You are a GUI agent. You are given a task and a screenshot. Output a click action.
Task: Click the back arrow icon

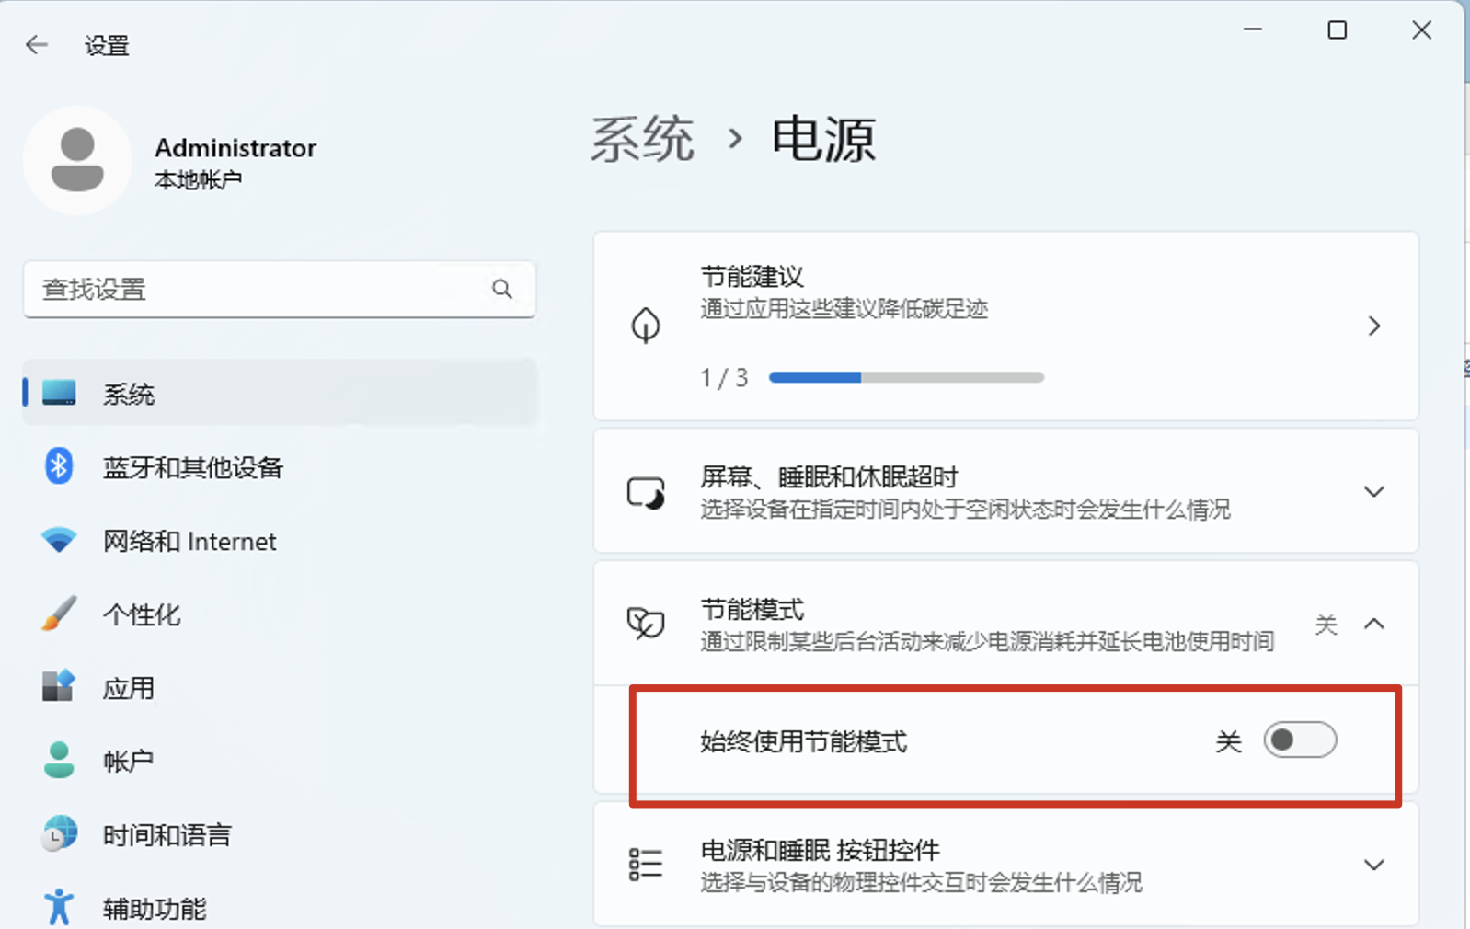(x=37, y=45)
